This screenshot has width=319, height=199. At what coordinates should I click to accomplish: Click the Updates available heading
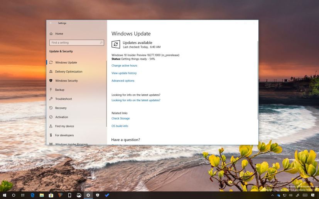click(138, 43)
